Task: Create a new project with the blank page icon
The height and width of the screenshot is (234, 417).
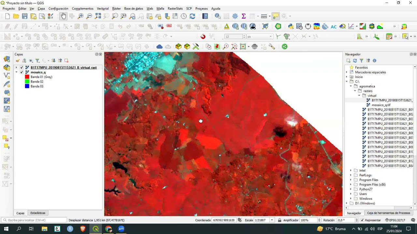Action: (x=7, y=16)
